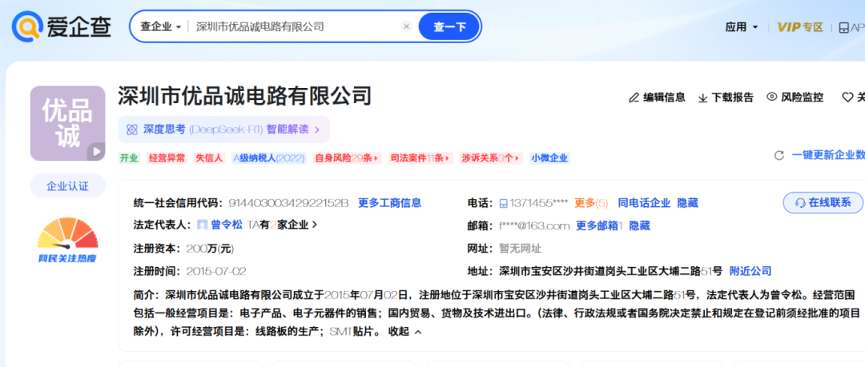
Task: Click the avatar icon beside 曾令松
Action: pos(203,225)
